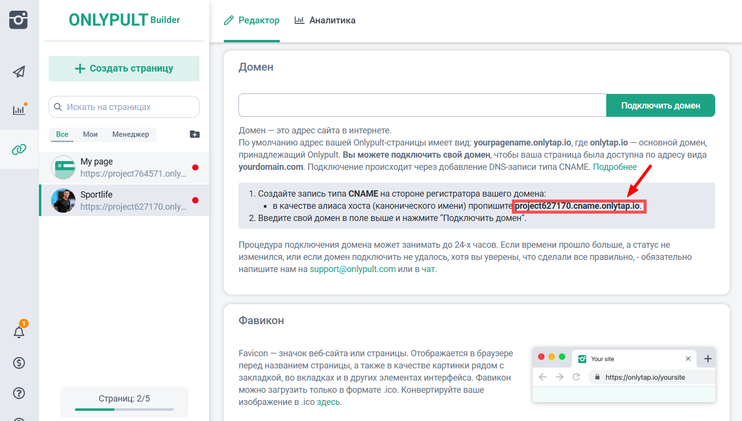Filter pages by Все tab
The image size is (742, 421).
pyautogui.click(x=62, y=134)
